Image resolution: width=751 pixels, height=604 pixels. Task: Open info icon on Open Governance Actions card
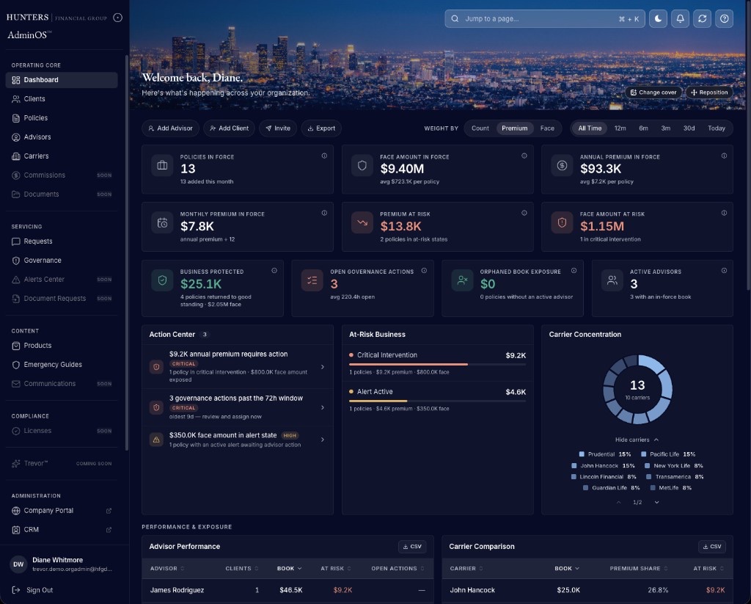tap(424, 270)
